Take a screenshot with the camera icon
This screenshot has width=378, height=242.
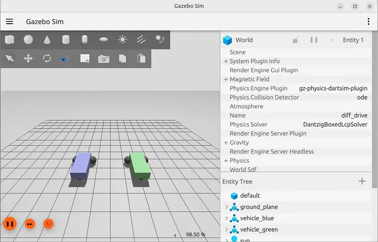pos(104,58)
